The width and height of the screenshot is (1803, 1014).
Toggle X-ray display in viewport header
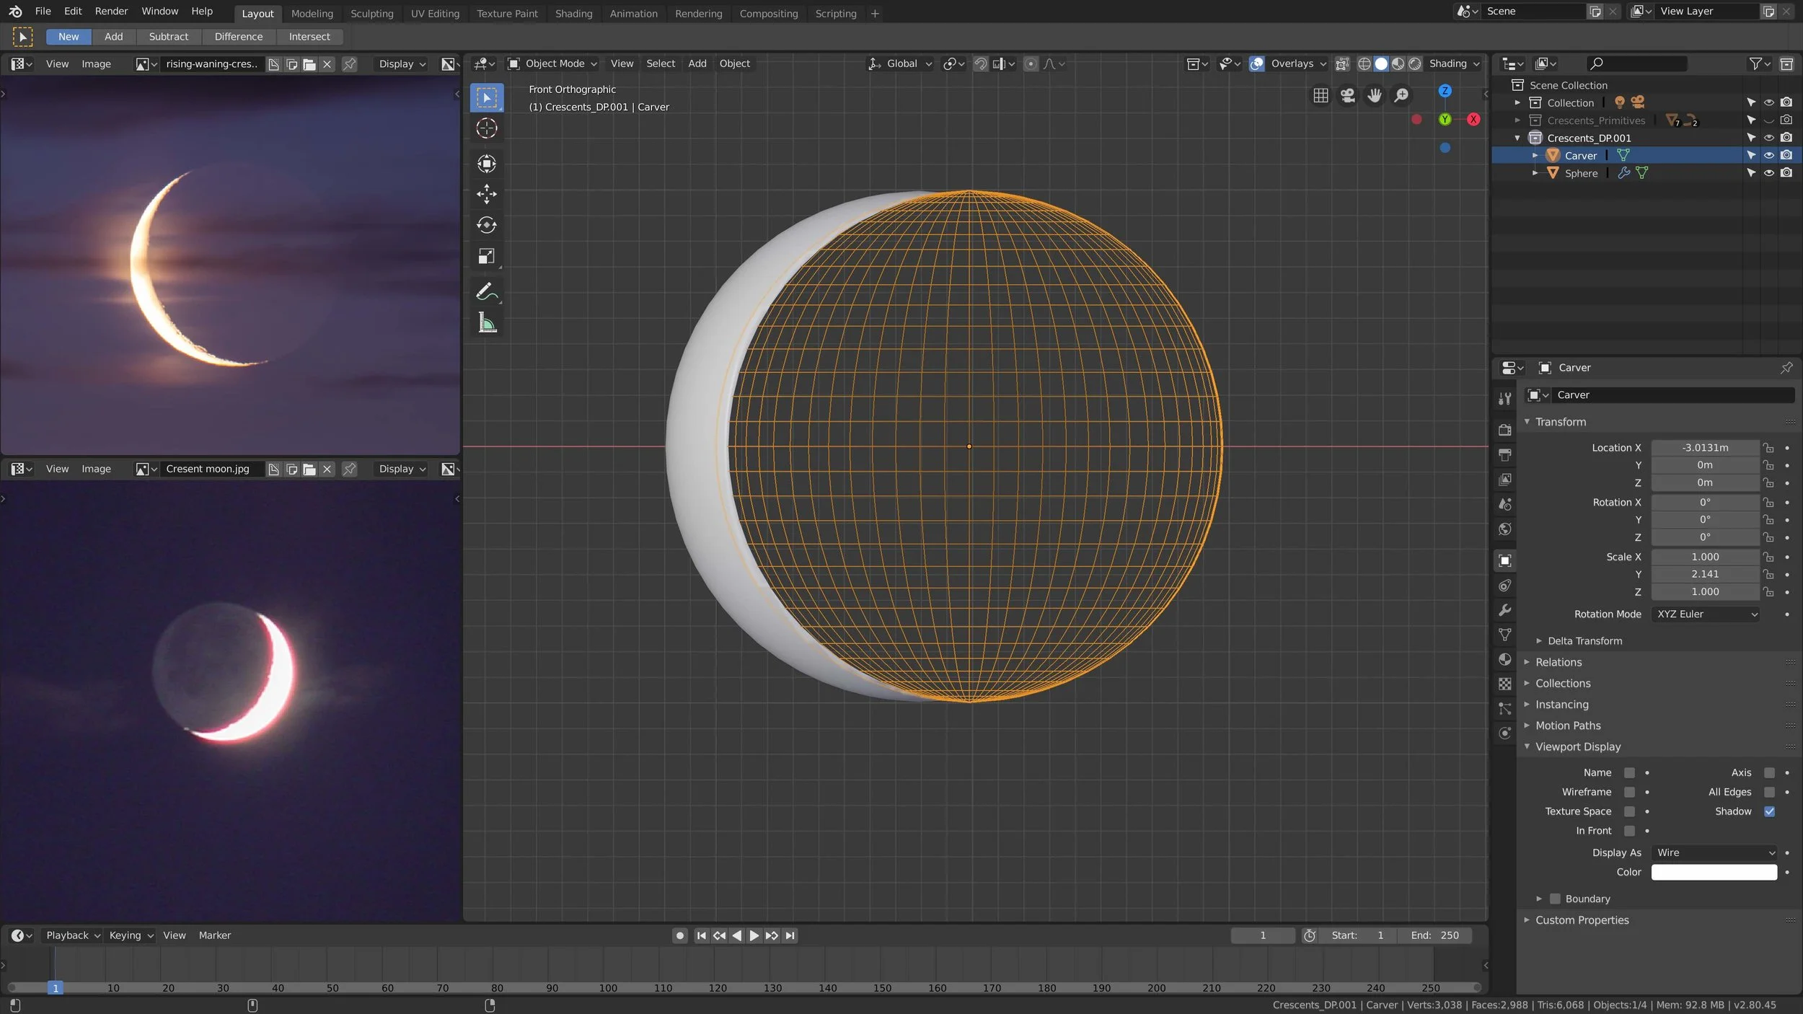(x=1342, y=63)
